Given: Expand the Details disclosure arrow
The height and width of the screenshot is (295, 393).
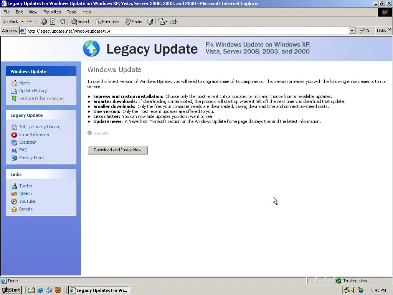Looking at the screenshot, I should pos(89,133).
